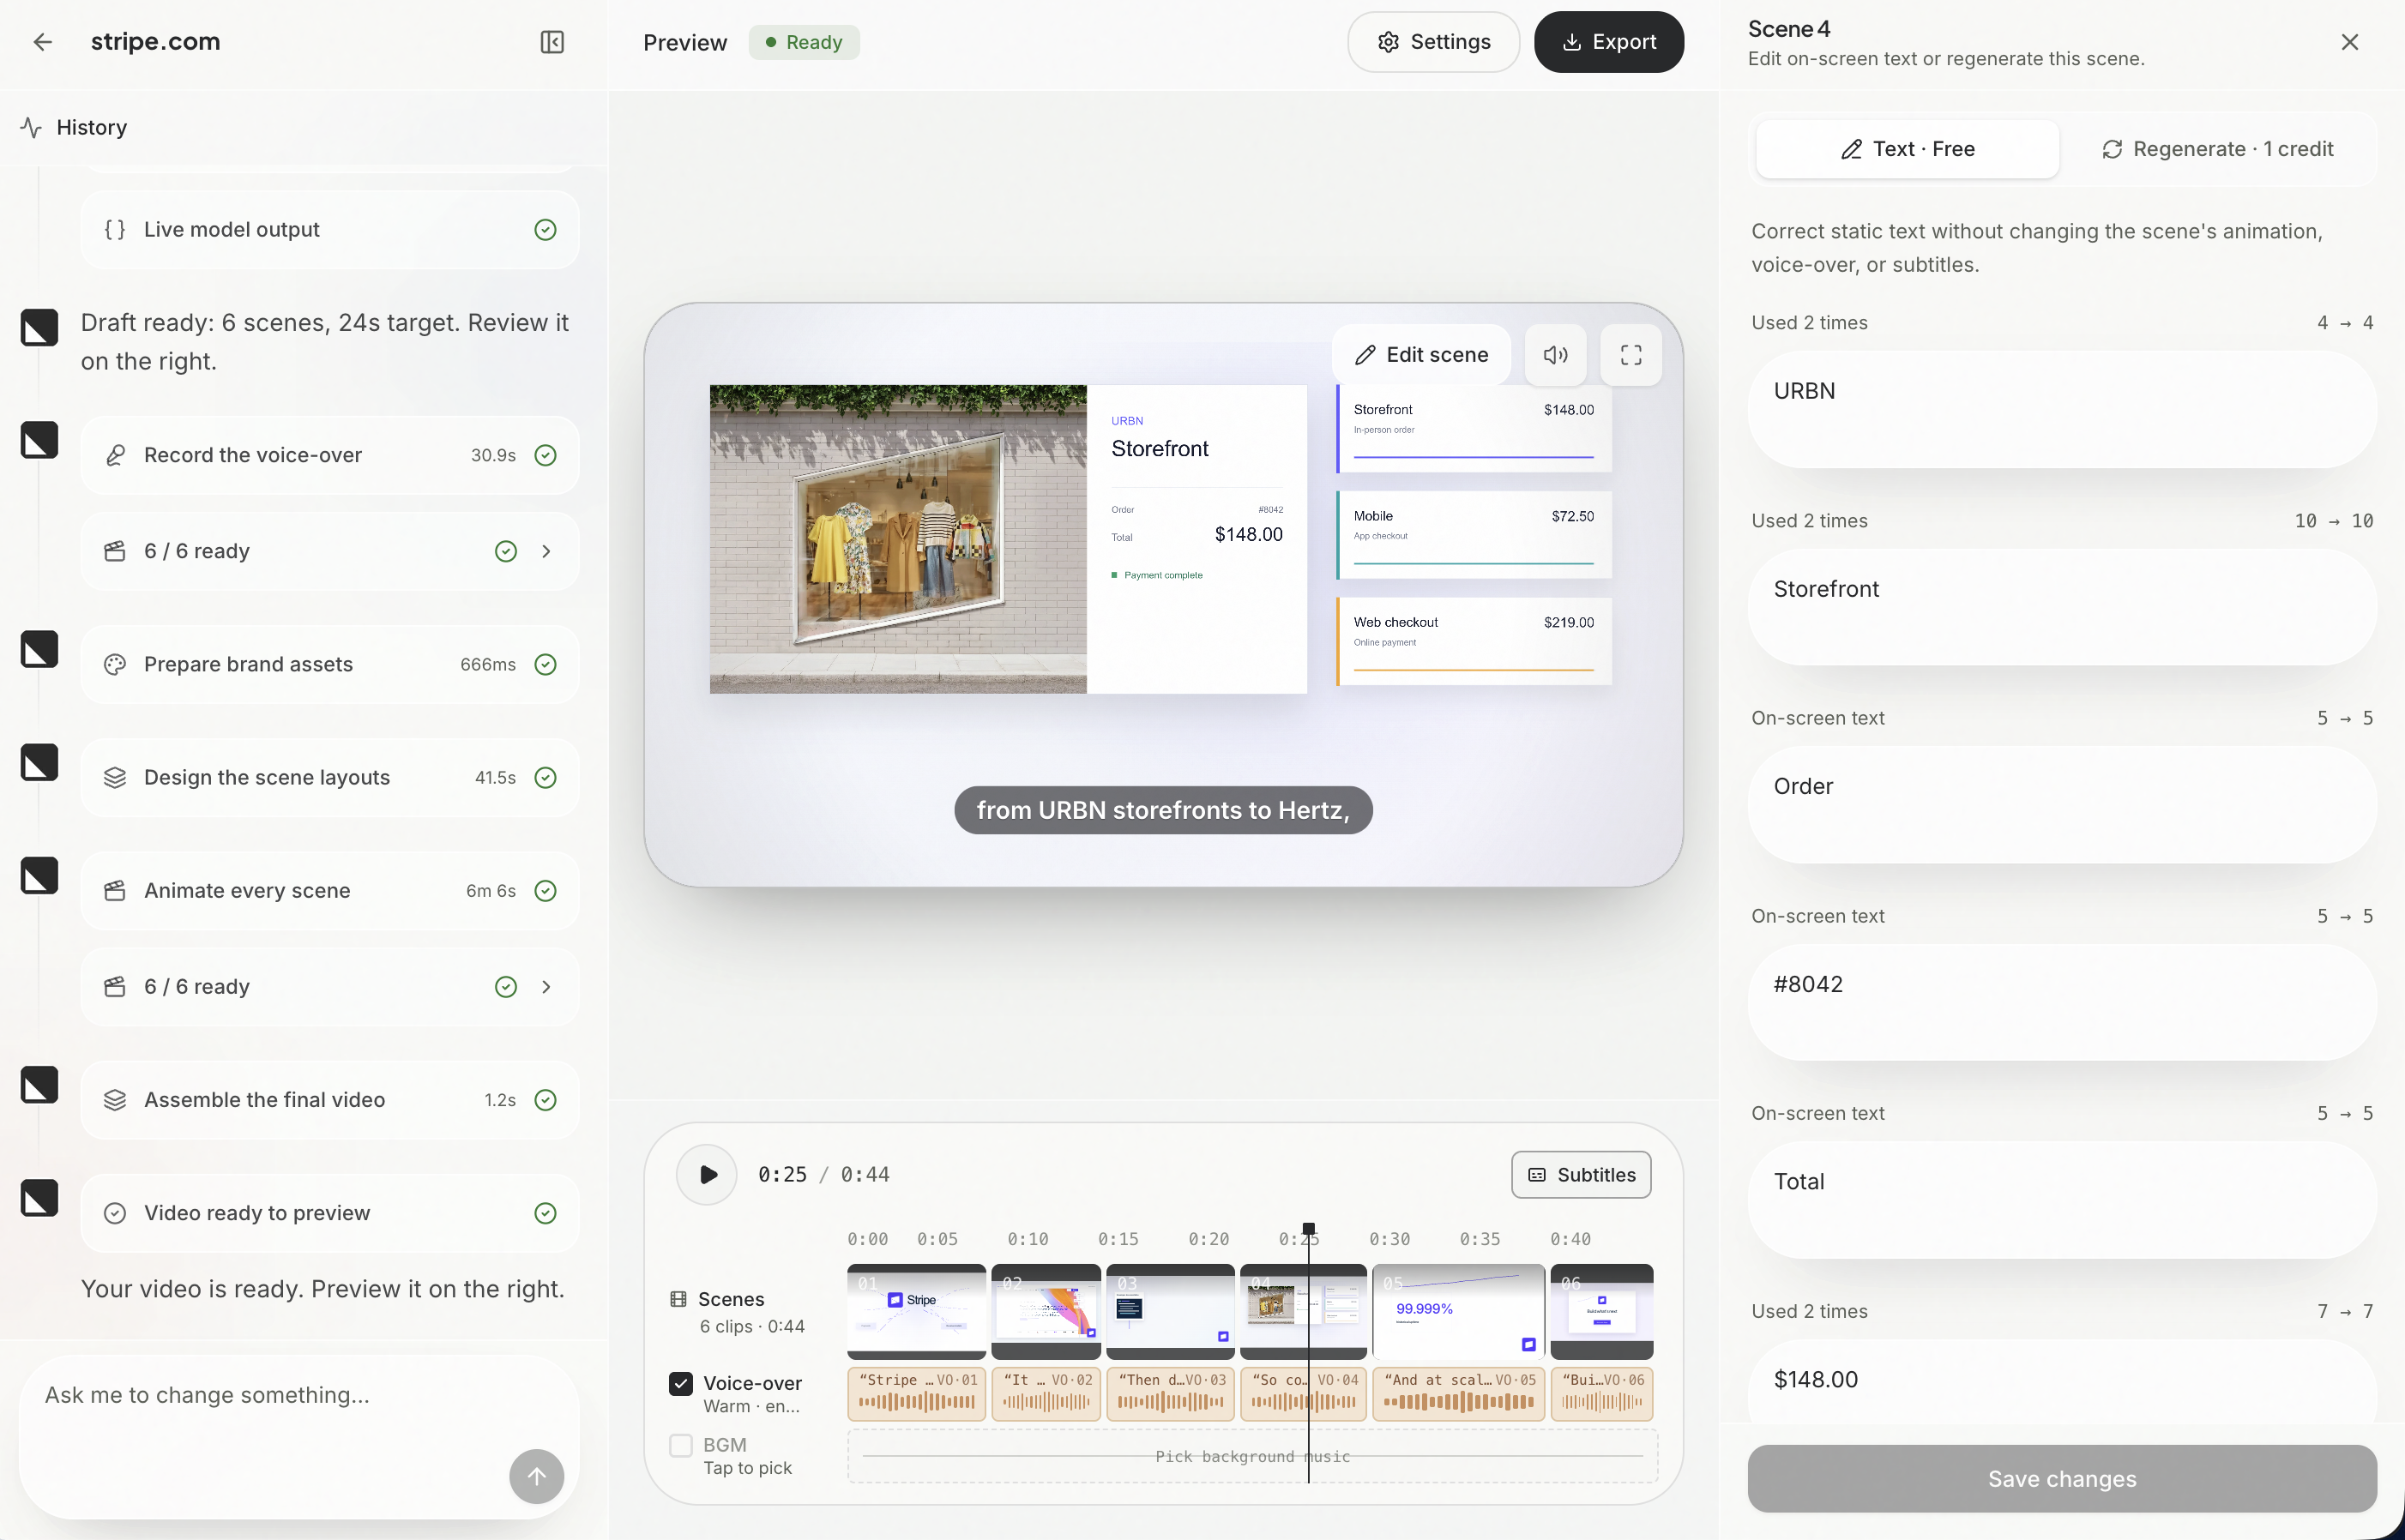The image size is (2405, 1540).
Task: Click Edit scene on the preview
Action: (1421, 355)
